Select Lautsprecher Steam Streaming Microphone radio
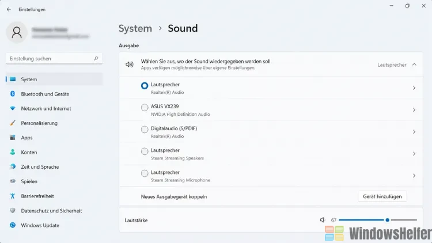The image size is (432, 243). click(x=145, y=173)
